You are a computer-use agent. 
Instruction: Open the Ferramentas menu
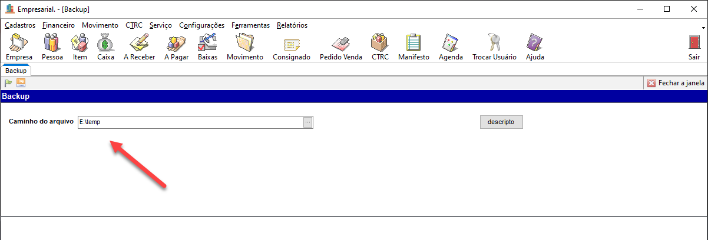tap(250, 25)
